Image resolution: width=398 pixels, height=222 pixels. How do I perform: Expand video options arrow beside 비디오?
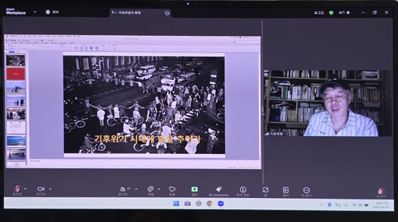50,189
